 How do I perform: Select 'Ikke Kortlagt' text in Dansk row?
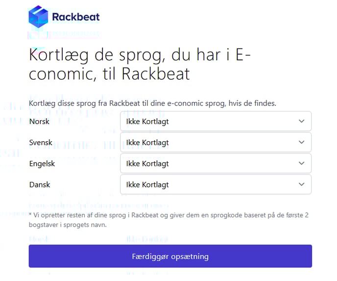(147, 184)
